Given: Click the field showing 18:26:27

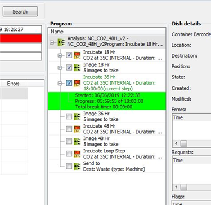Looking at the screenshot, I should 21,29.
